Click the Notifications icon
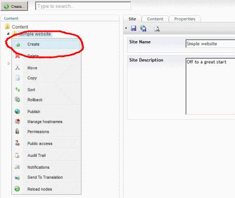 pyautogui.click(x=17, y=167)
